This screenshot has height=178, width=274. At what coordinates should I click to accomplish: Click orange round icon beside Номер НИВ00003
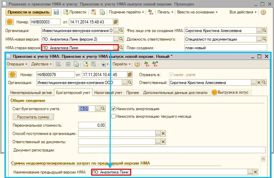pos(10,22)
